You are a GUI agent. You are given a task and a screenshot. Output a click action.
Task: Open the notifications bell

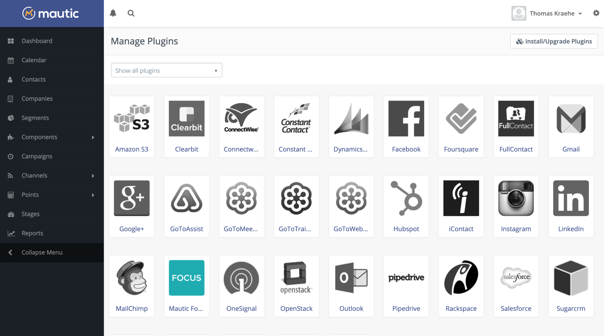[x=113, y=13]
